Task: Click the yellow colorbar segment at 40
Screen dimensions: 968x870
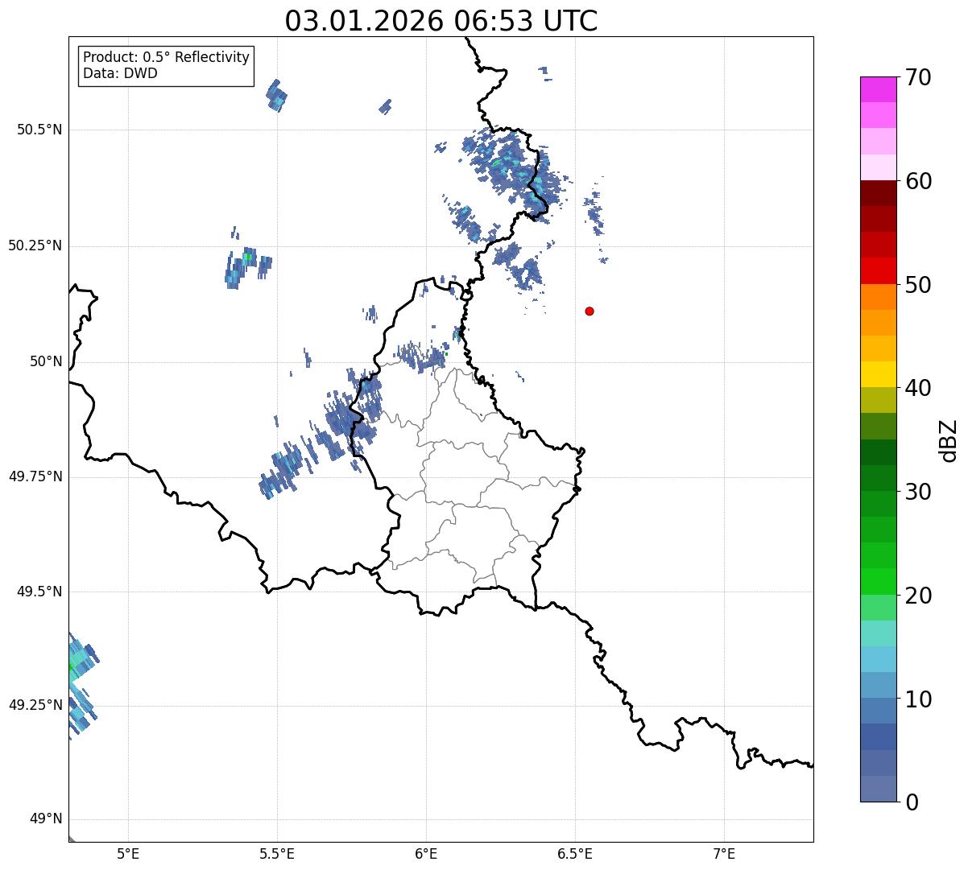Action: (879, 374)
